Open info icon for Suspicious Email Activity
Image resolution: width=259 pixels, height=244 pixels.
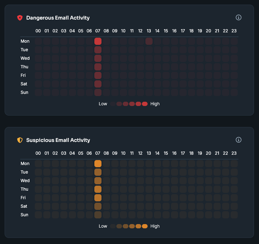[238, 140]
